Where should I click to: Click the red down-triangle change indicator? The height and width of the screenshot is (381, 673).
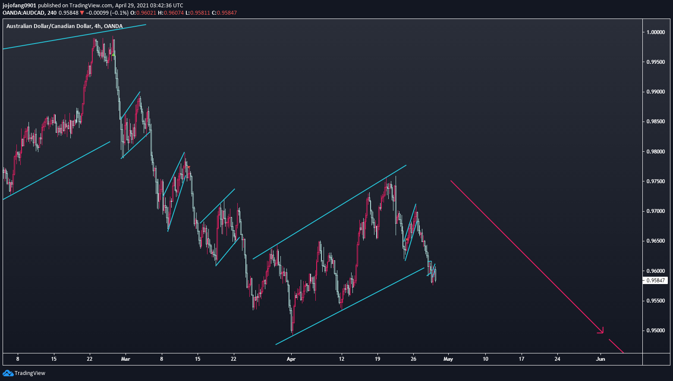click(82, 13)
